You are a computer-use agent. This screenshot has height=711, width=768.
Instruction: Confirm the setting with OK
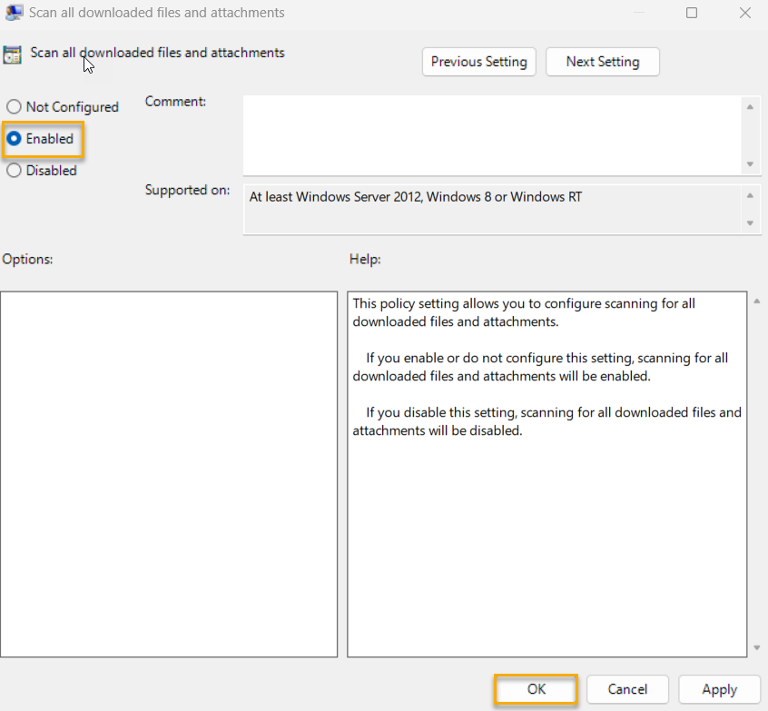point(535,689)
